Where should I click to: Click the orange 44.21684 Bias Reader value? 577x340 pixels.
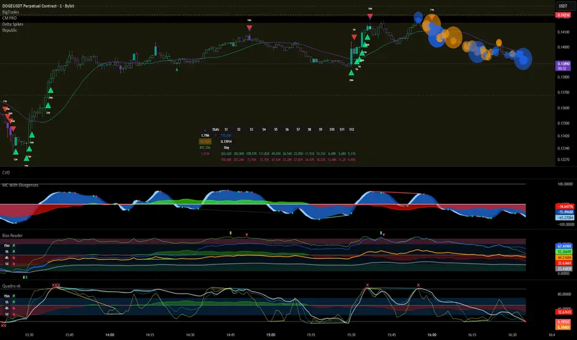pos(564,258)
